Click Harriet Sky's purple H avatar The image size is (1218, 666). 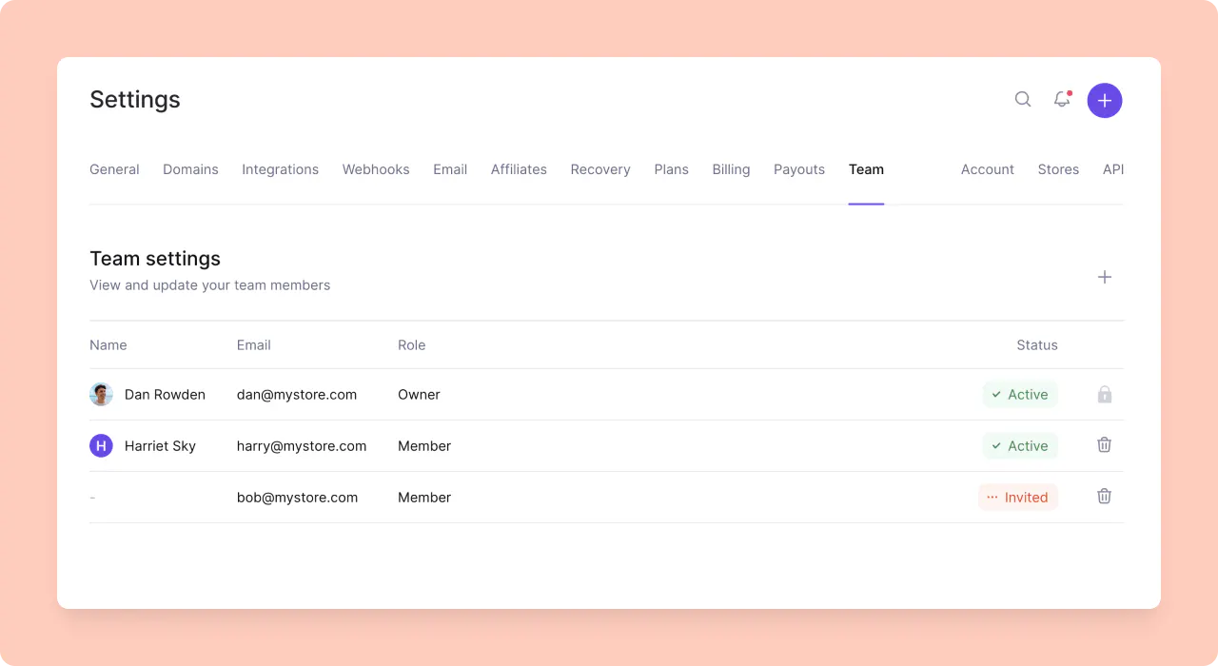pyautogui.click(x=101, y=445)
